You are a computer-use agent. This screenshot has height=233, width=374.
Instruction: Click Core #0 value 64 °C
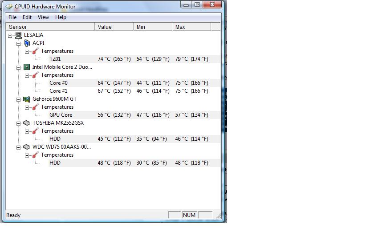[x=114, y=83]
